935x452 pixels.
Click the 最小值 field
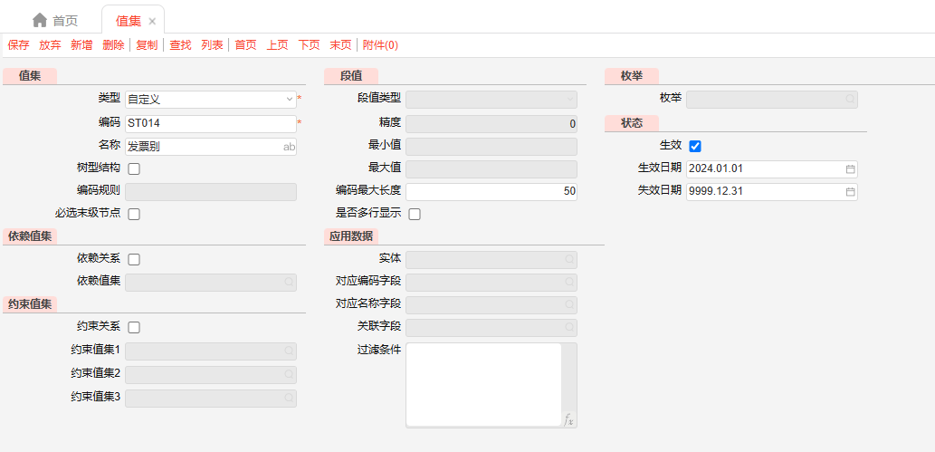coord(491,147)
